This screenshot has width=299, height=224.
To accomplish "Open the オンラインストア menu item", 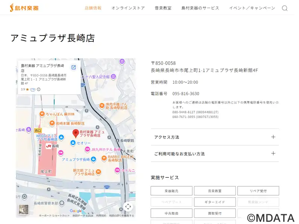I will (x=128, y=8).
